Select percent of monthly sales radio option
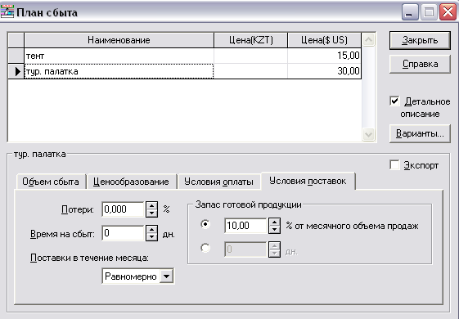The width and height of the screenshot is (459, 319). [x=205, y=224]
